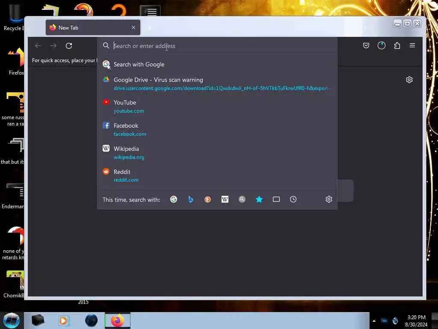Search this time with Bing icon

[x=191, y=199]
